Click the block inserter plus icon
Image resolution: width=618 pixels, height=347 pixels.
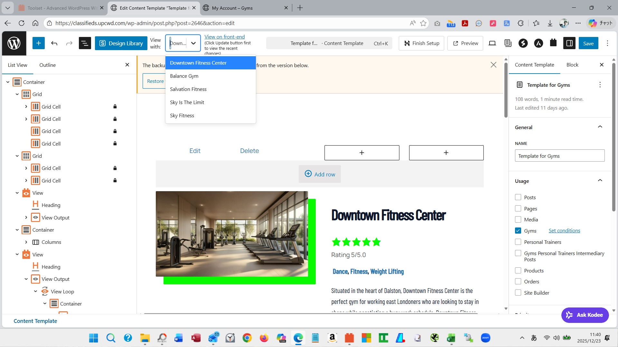38,43
